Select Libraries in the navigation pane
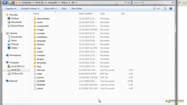 coord(13,33)
